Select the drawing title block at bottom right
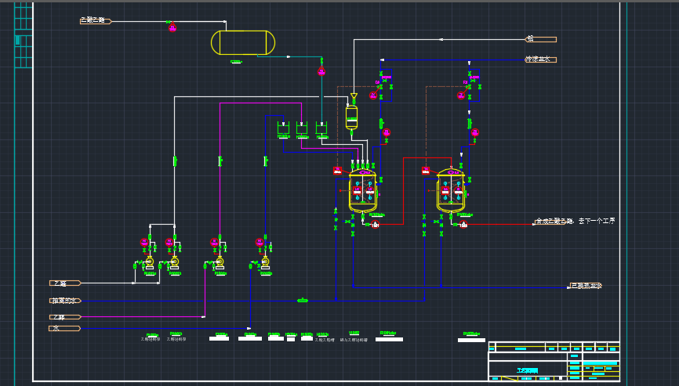Screen dimensions: 679x386 click(x=554, y=362)
